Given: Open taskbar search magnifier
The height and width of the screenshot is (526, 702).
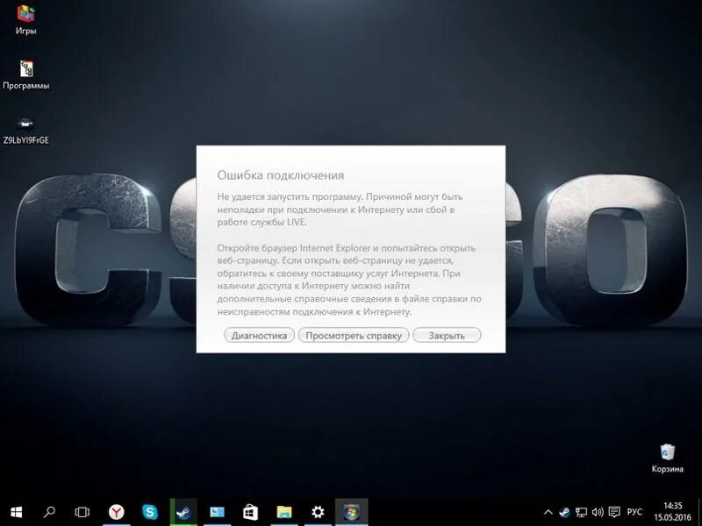Looking at the screenshot, I should tap(49, 511).
